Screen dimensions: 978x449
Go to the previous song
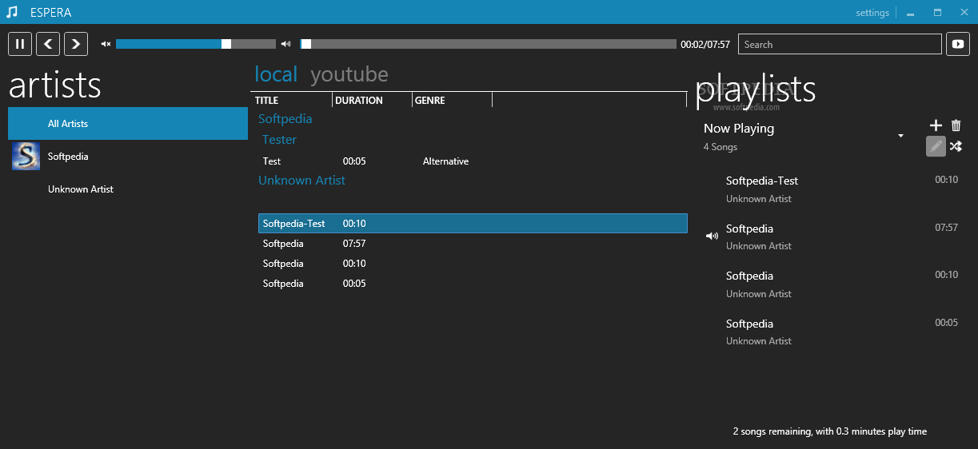coord(48,44)
